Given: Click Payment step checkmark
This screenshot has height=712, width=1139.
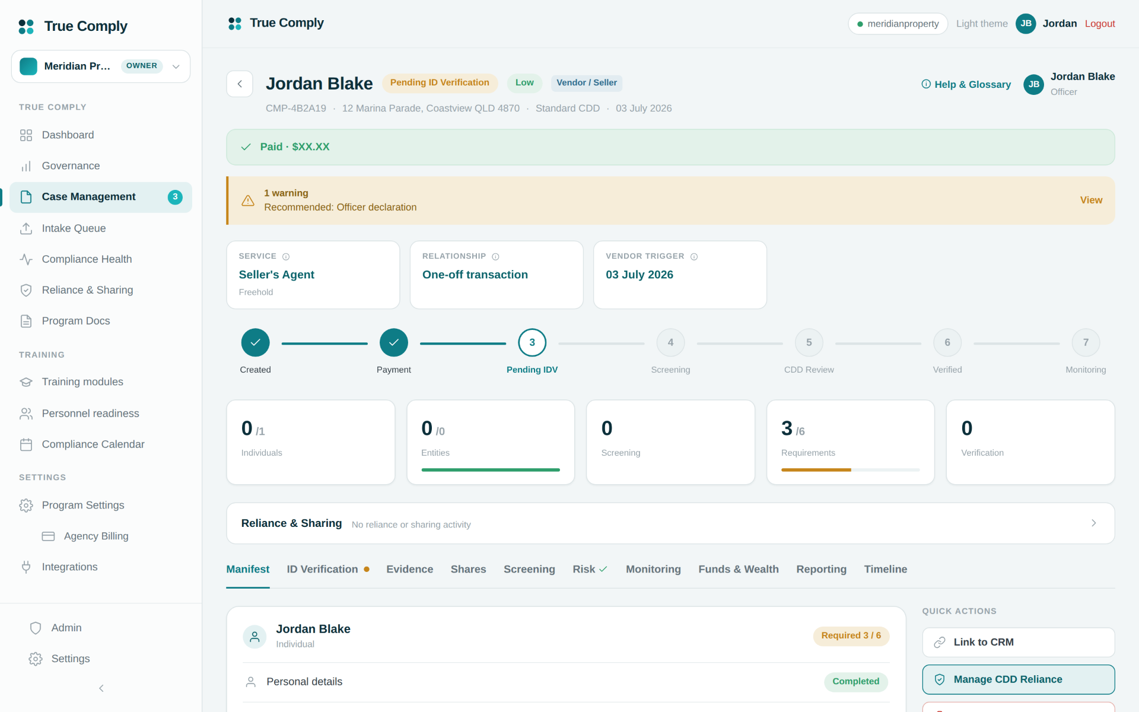Looking at the screenshot, I should tap(394, 343).
